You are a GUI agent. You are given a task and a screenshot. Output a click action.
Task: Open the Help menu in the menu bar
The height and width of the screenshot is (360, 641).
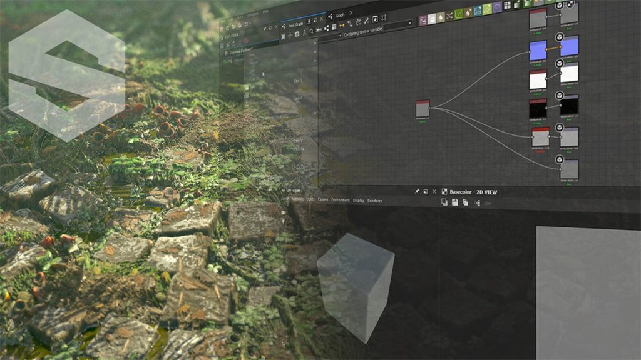pos(265,12)
